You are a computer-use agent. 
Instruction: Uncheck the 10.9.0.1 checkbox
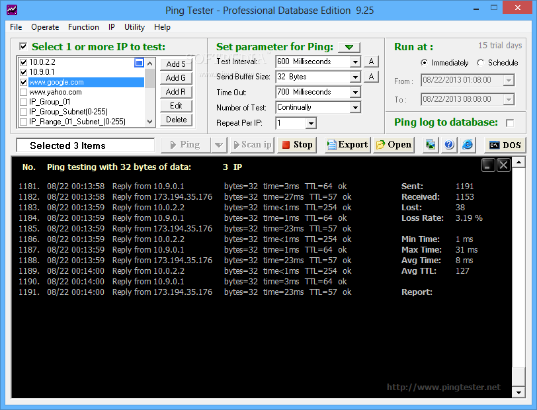[x=24, y=72]
